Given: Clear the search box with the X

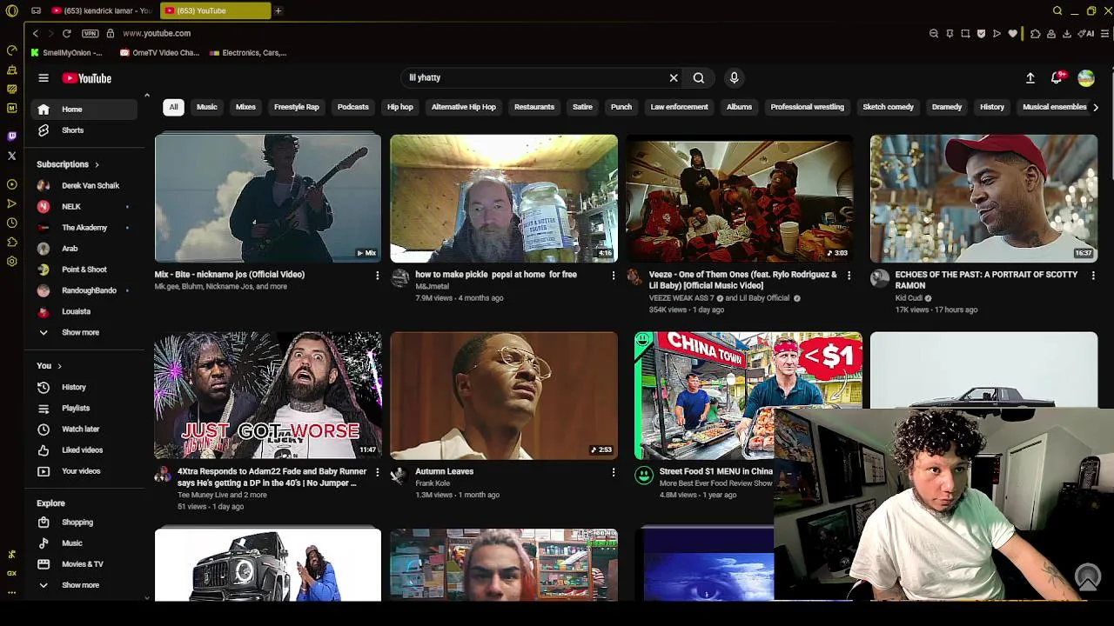Looking at the screenshot, I should click(674, 78).
